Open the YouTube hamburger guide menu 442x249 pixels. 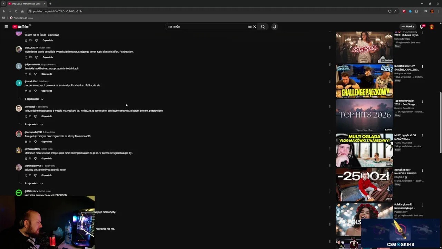[x=6, y=27]
